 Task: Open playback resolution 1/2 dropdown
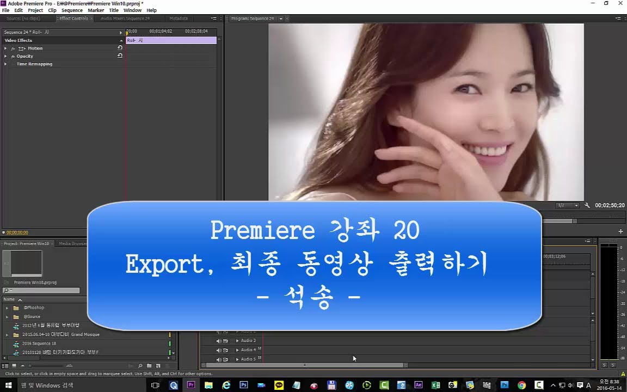567,205
